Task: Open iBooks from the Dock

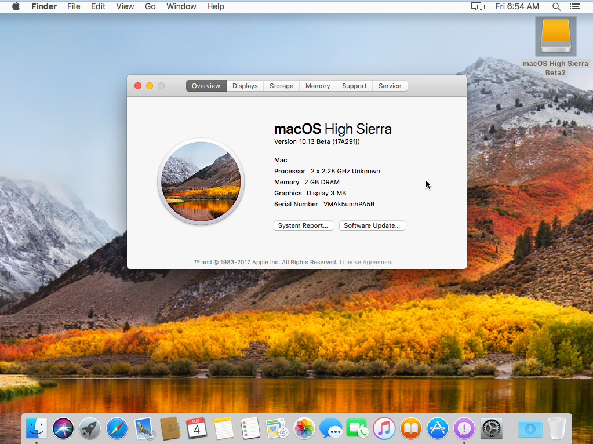Action: click(x=410, y=429)
